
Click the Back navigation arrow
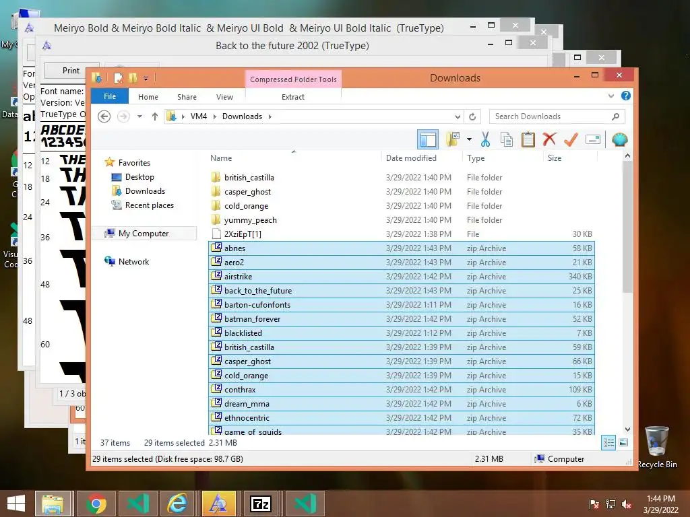pos(104,116)
